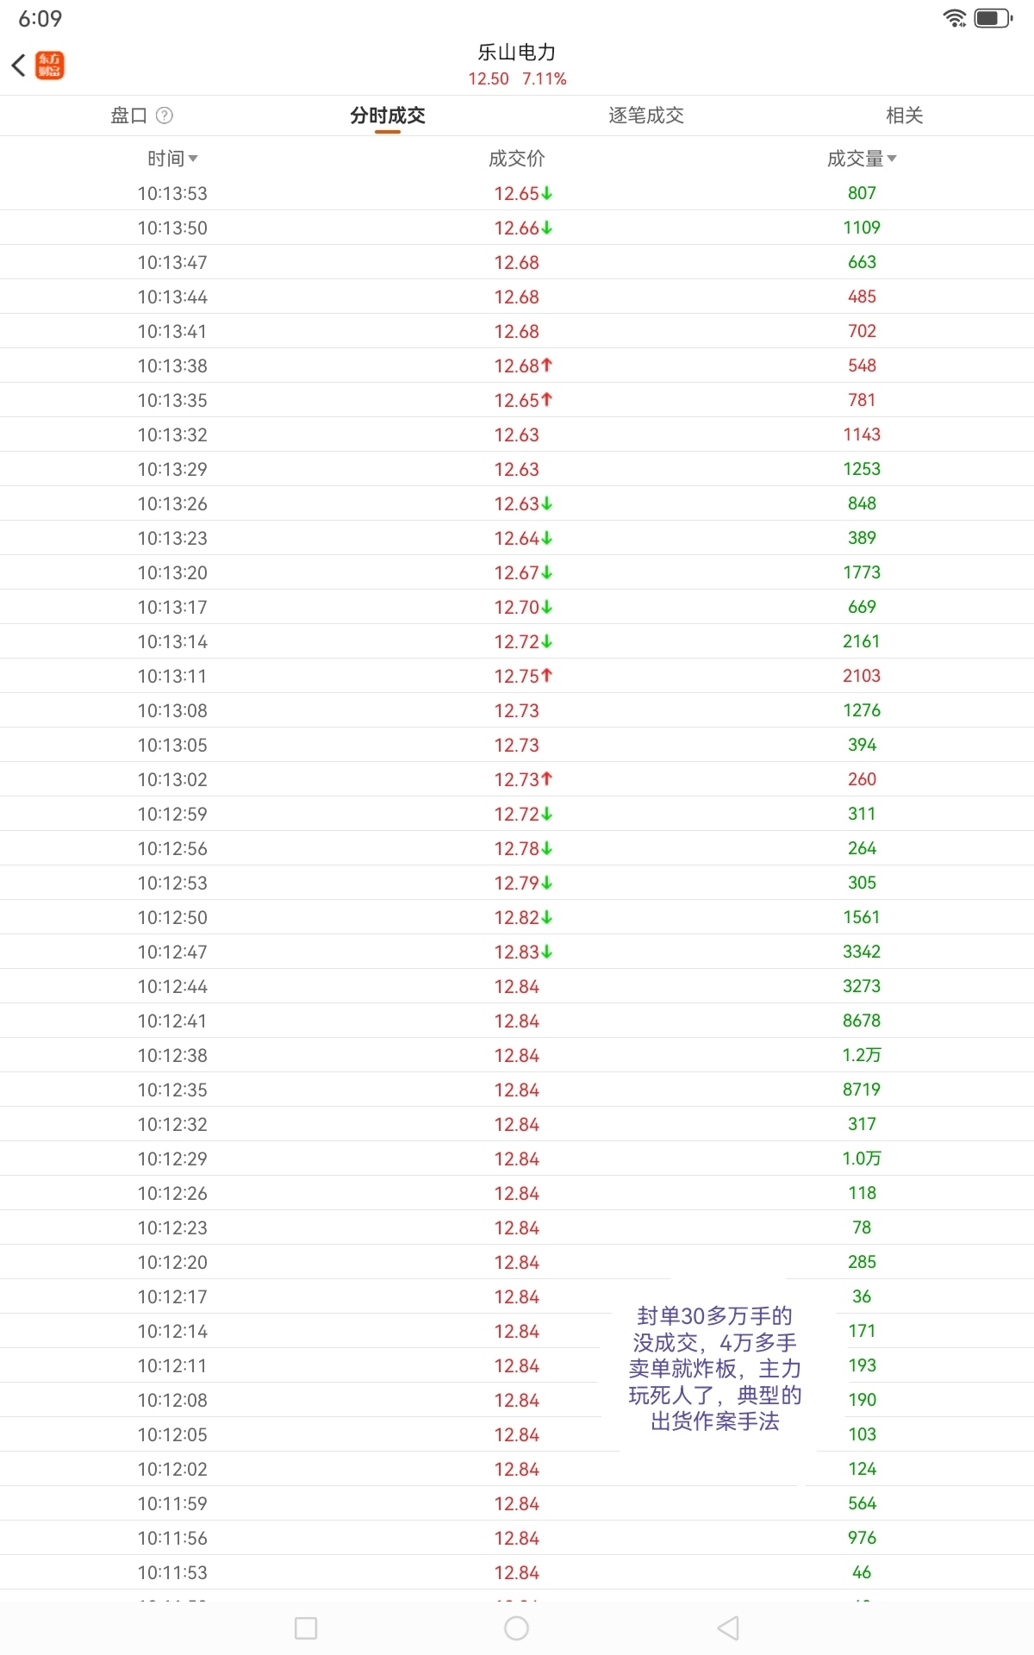Screen dimensions: 1034x1655
Task: Tap the 乐山电力 stock title
Action: point(517,53)
